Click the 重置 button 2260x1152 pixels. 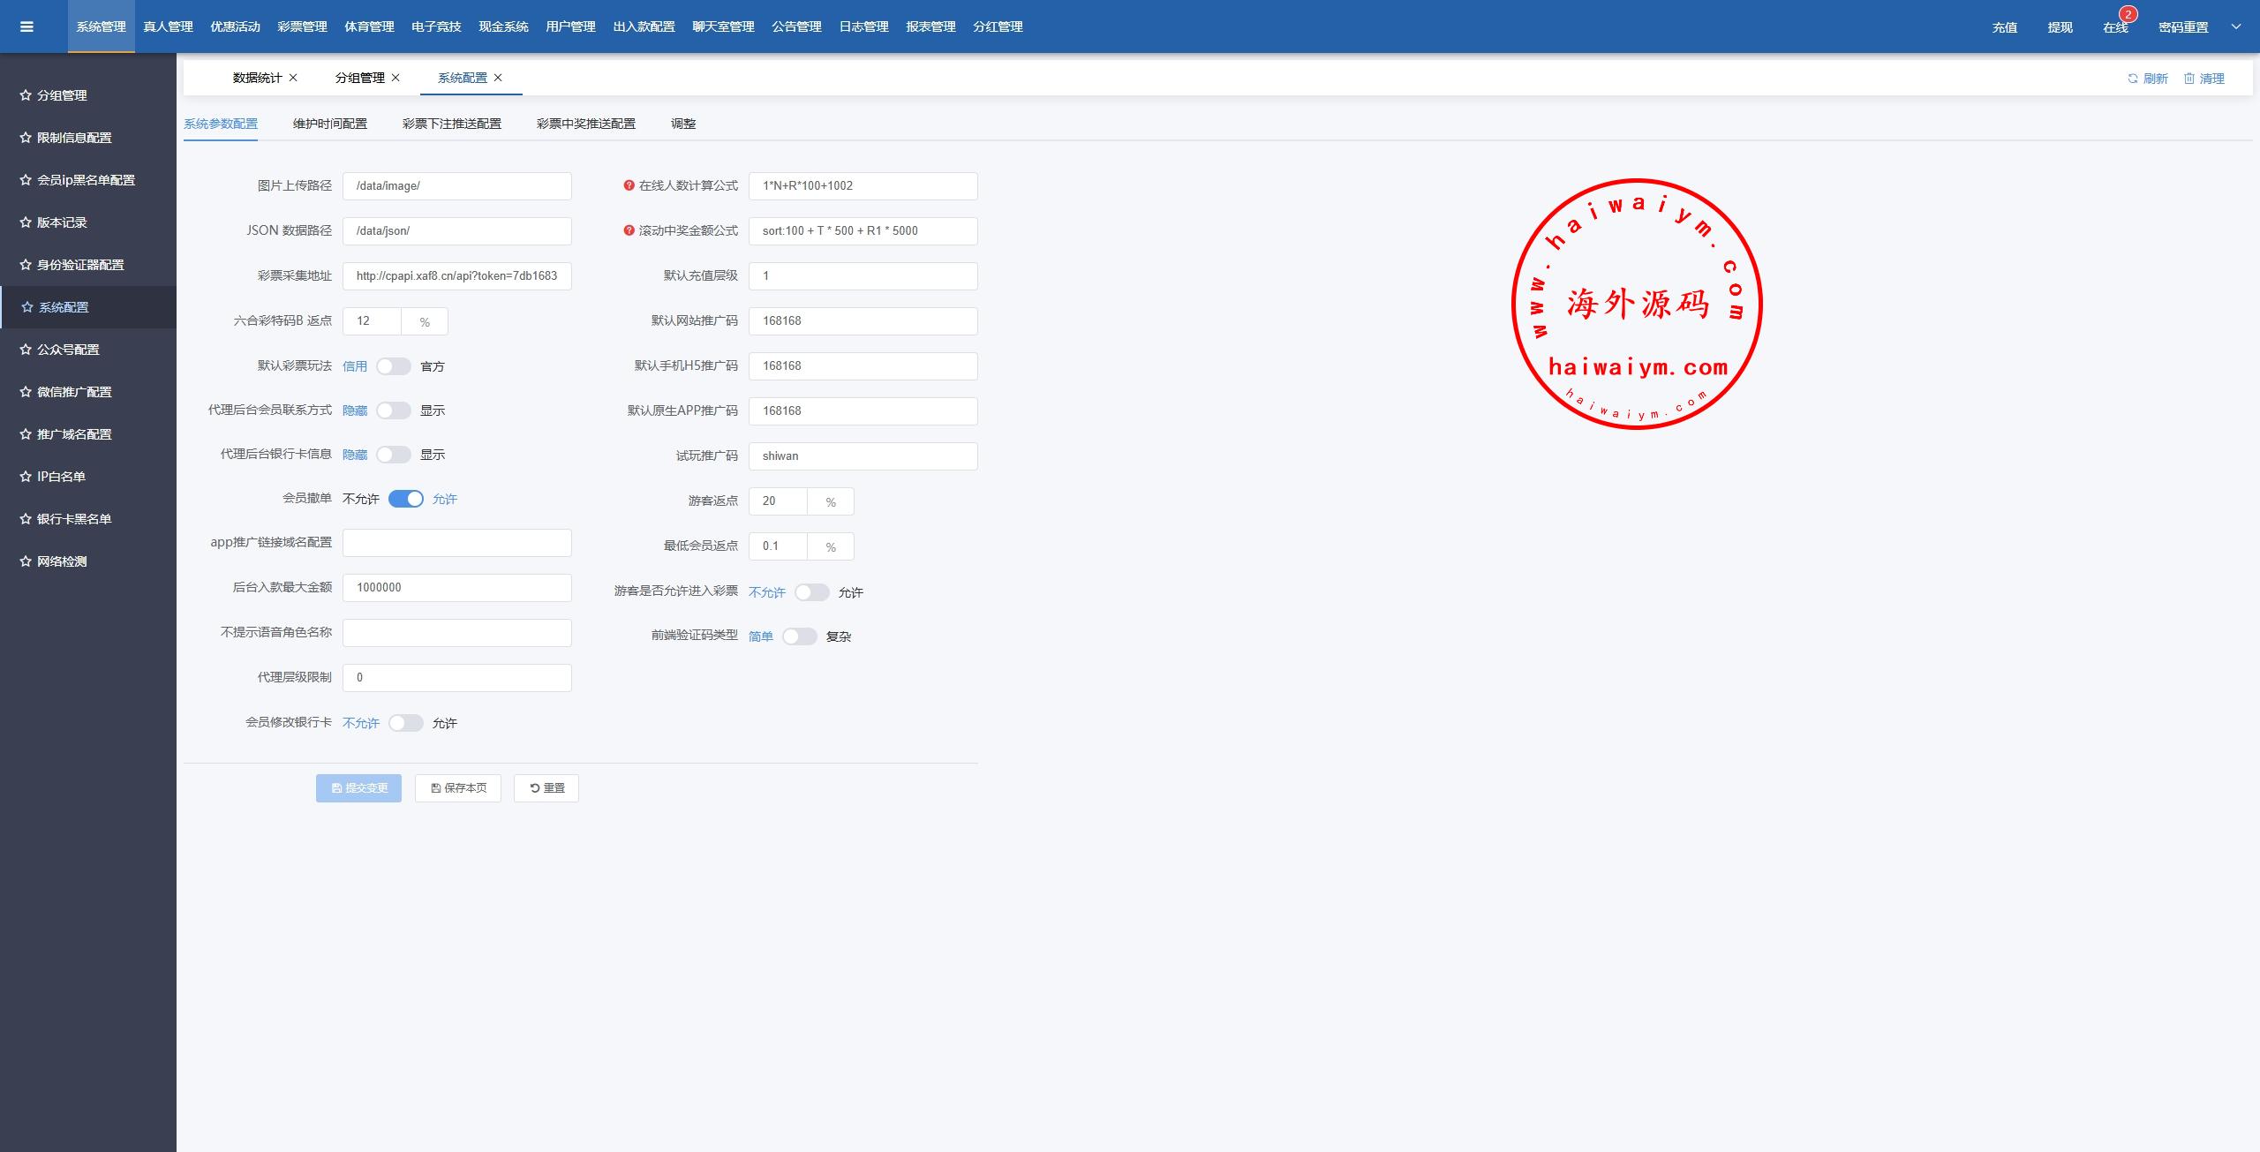click(546, 788)
